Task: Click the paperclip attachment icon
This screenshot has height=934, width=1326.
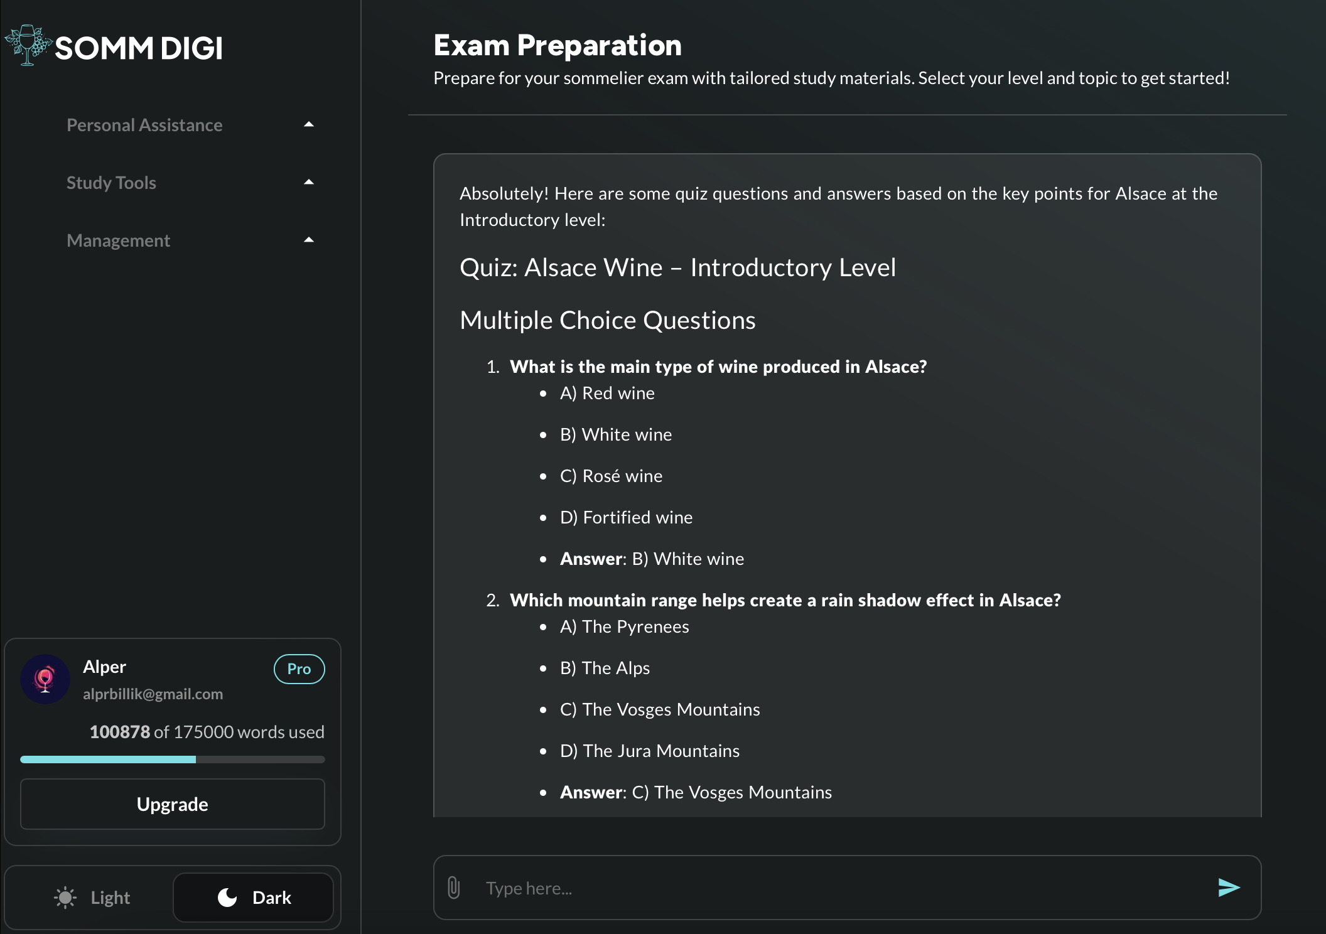Action: coord(454,888)
